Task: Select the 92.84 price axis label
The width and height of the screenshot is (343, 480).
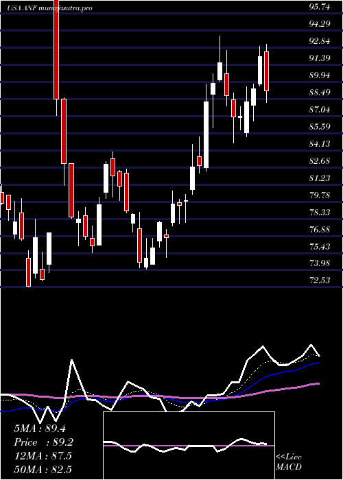Action: pos(320,41)
